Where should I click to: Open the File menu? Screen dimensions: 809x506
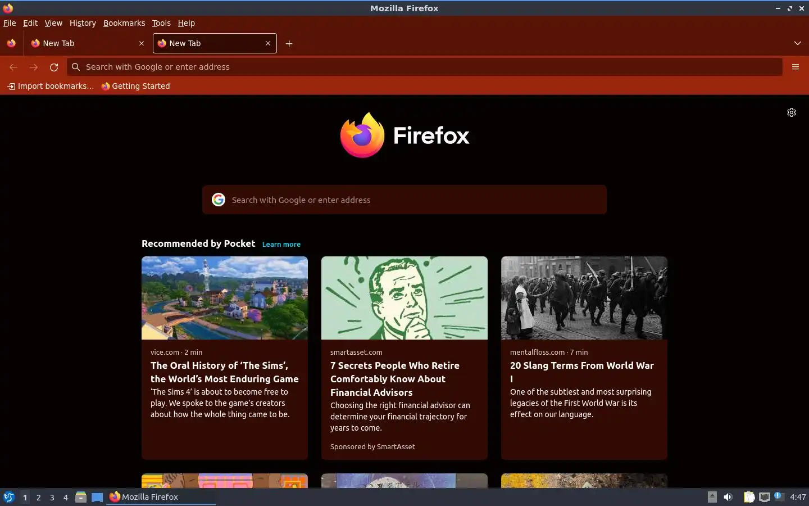coord(10,23)
